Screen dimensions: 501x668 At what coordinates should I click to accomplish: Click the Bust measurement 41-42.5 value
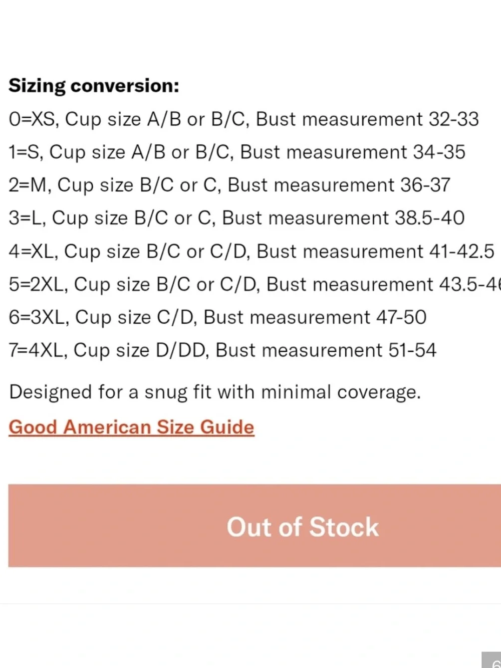376,251
